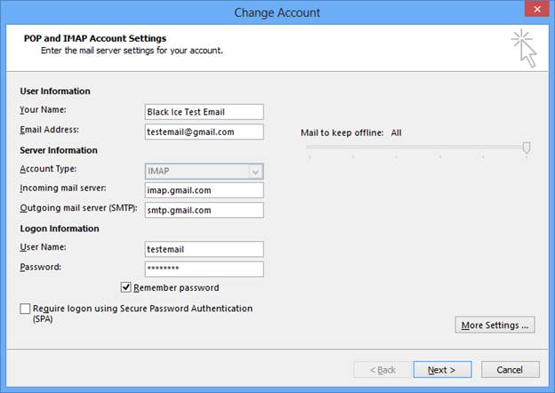Select the Email Address input box

[204, 132]
